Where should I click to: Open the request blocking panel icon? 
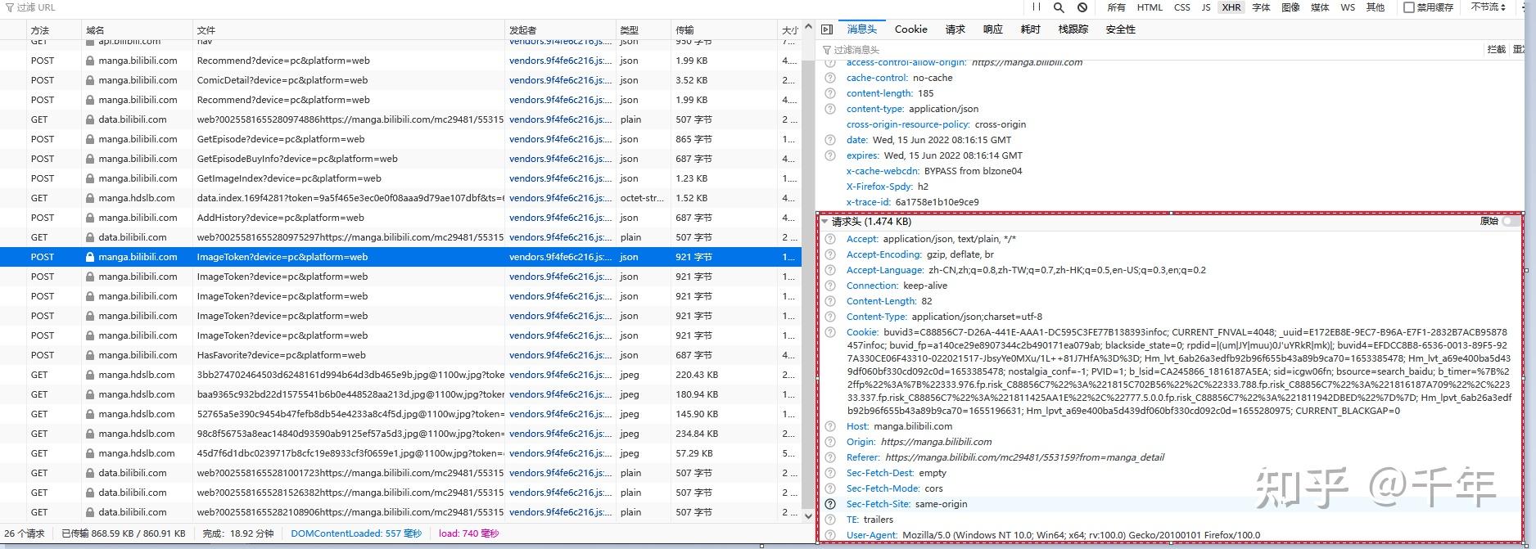coord(1082,7)
